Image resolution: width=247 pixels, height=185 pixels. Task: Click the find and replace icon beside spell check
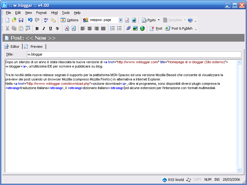(53, 20)
